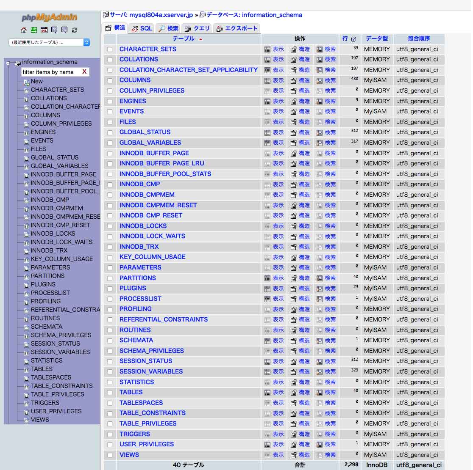The image size is (473, 470).
Task: Select TABLESPACES in the sidebar tree
Action: (51, 378)
